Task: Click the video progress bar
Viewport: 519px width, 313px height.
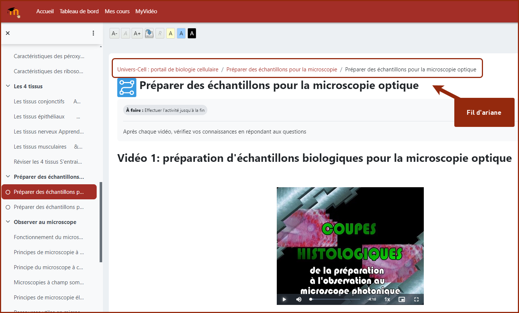Action: click(x=335, y=299)
